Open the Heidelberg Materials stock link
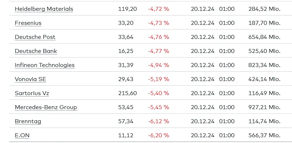 click(x=44, y=9)
